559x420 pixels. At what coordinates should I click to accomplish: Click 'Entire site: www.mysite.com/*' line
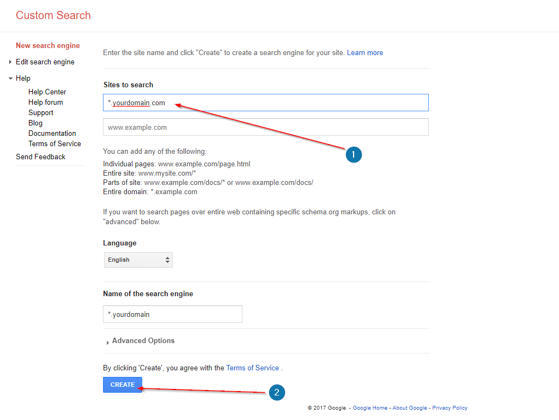(149, 173)
